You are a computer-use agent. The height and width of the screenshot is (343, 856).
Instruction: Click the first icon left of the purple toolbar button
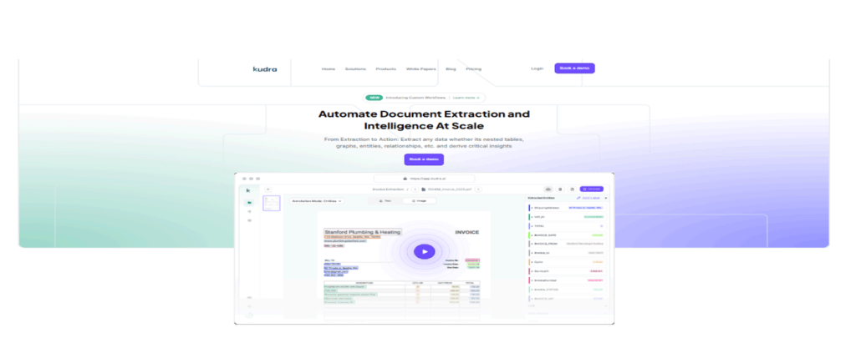click(548, 189)
